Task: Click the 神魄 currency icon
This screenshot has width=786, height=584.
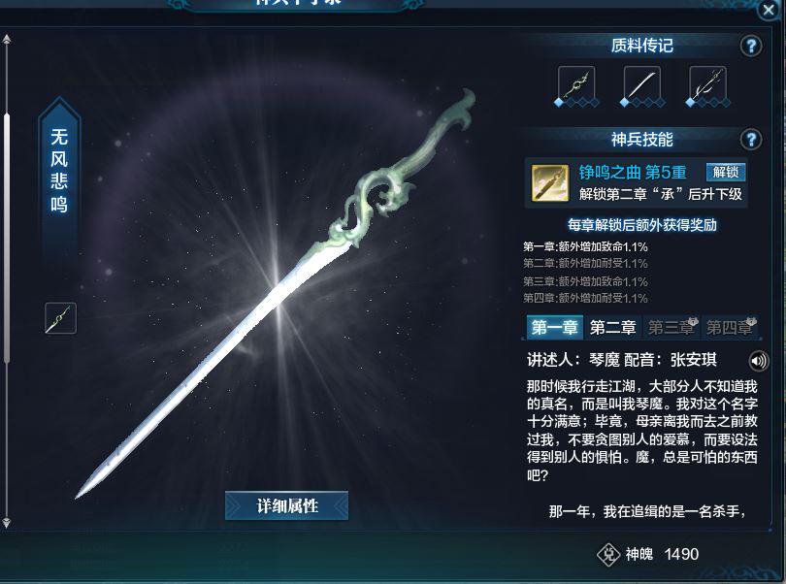Action: tap(608, 555)
